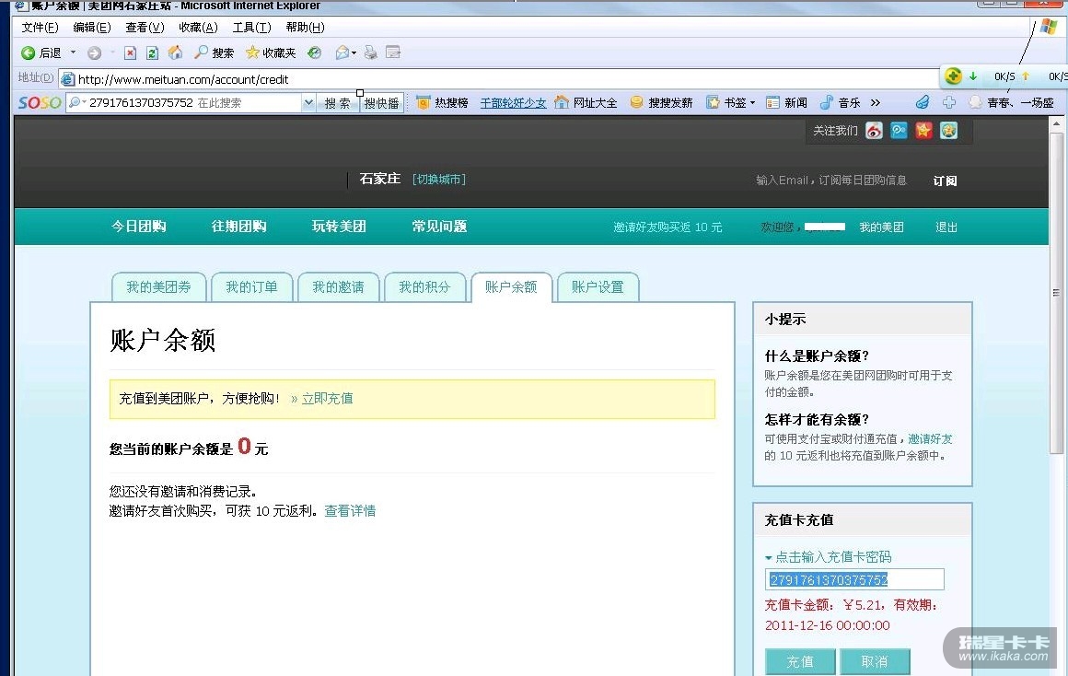
Task: Open the Back button history dropdown arrow
Action: (x=74, y=52)
